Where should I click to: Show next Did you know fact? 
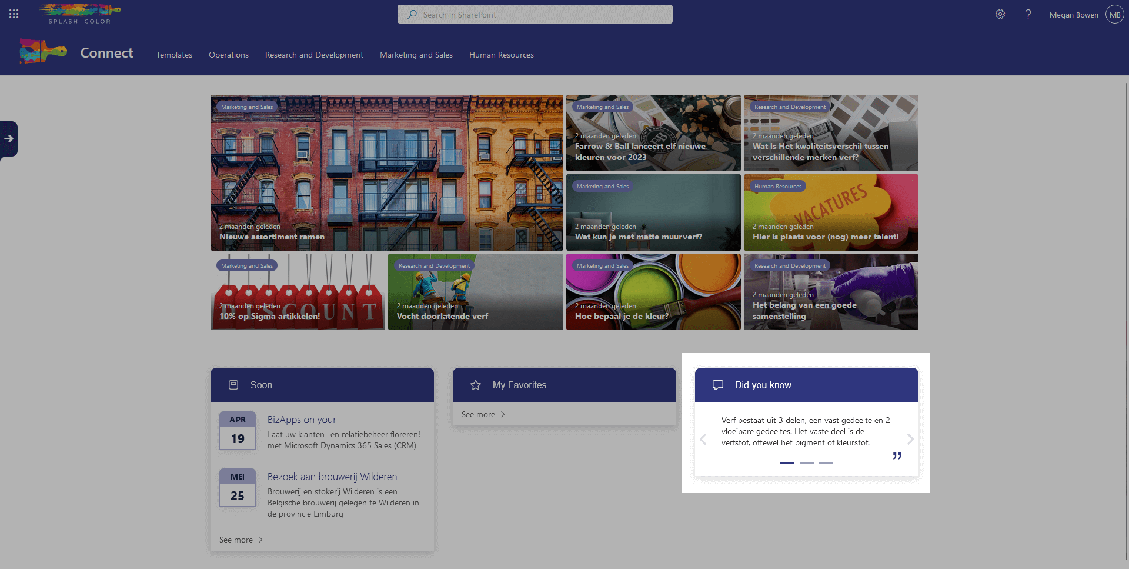(910, 439)
